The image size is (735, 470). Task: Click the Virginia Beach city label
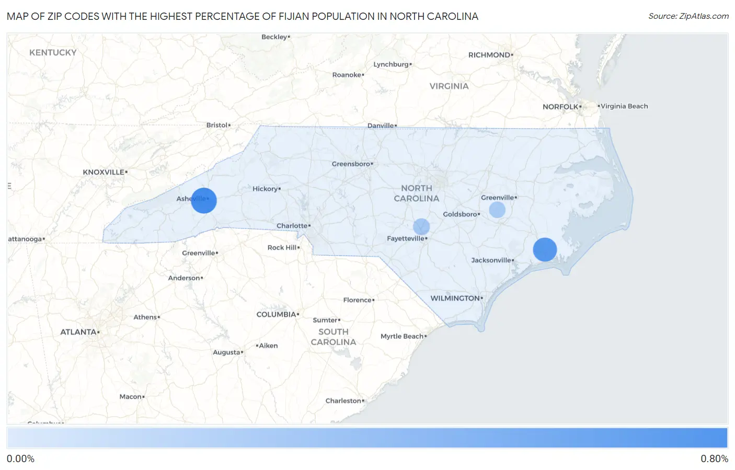click(x=624, y=106)
